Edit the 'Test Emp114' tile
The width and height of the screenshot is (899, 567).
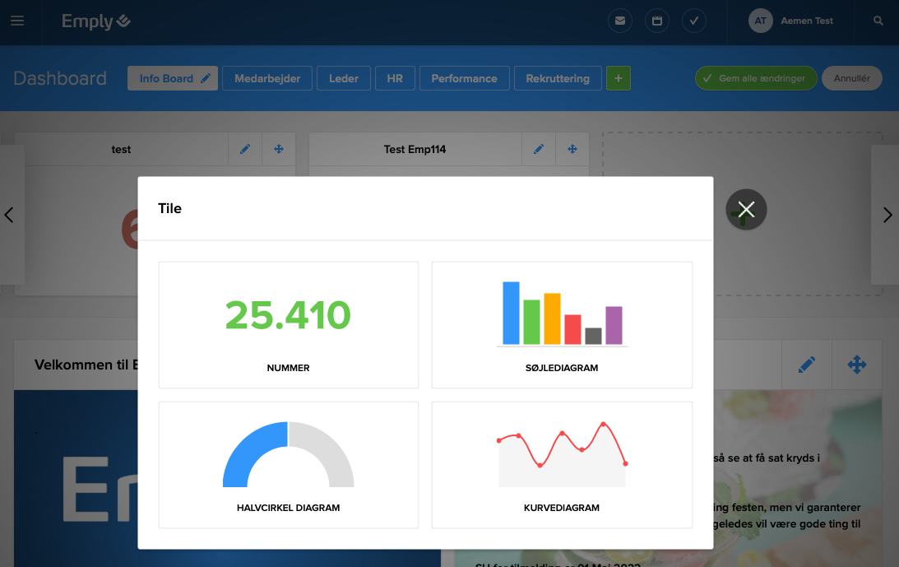(539, 150)
